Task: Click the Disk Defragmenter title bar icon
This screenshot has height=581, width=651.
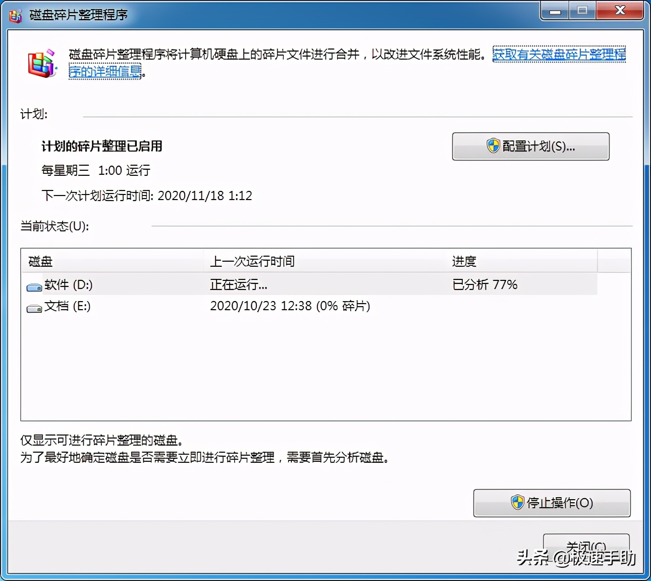Action: click(15, 16)
